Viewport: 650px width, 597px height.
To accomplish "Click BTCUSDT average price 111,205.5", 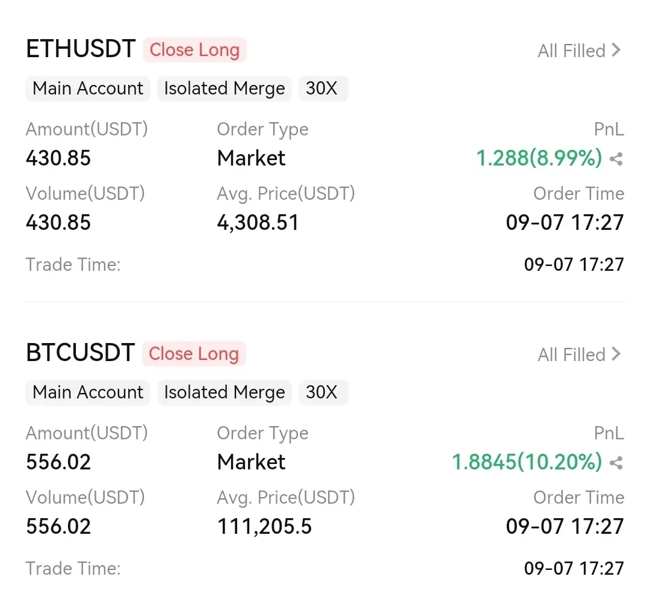I will (264, 527).
